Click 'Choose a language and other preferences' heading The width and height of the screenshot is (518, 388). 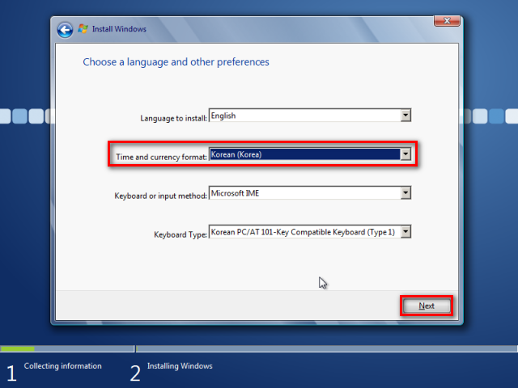tap(176, 62)
